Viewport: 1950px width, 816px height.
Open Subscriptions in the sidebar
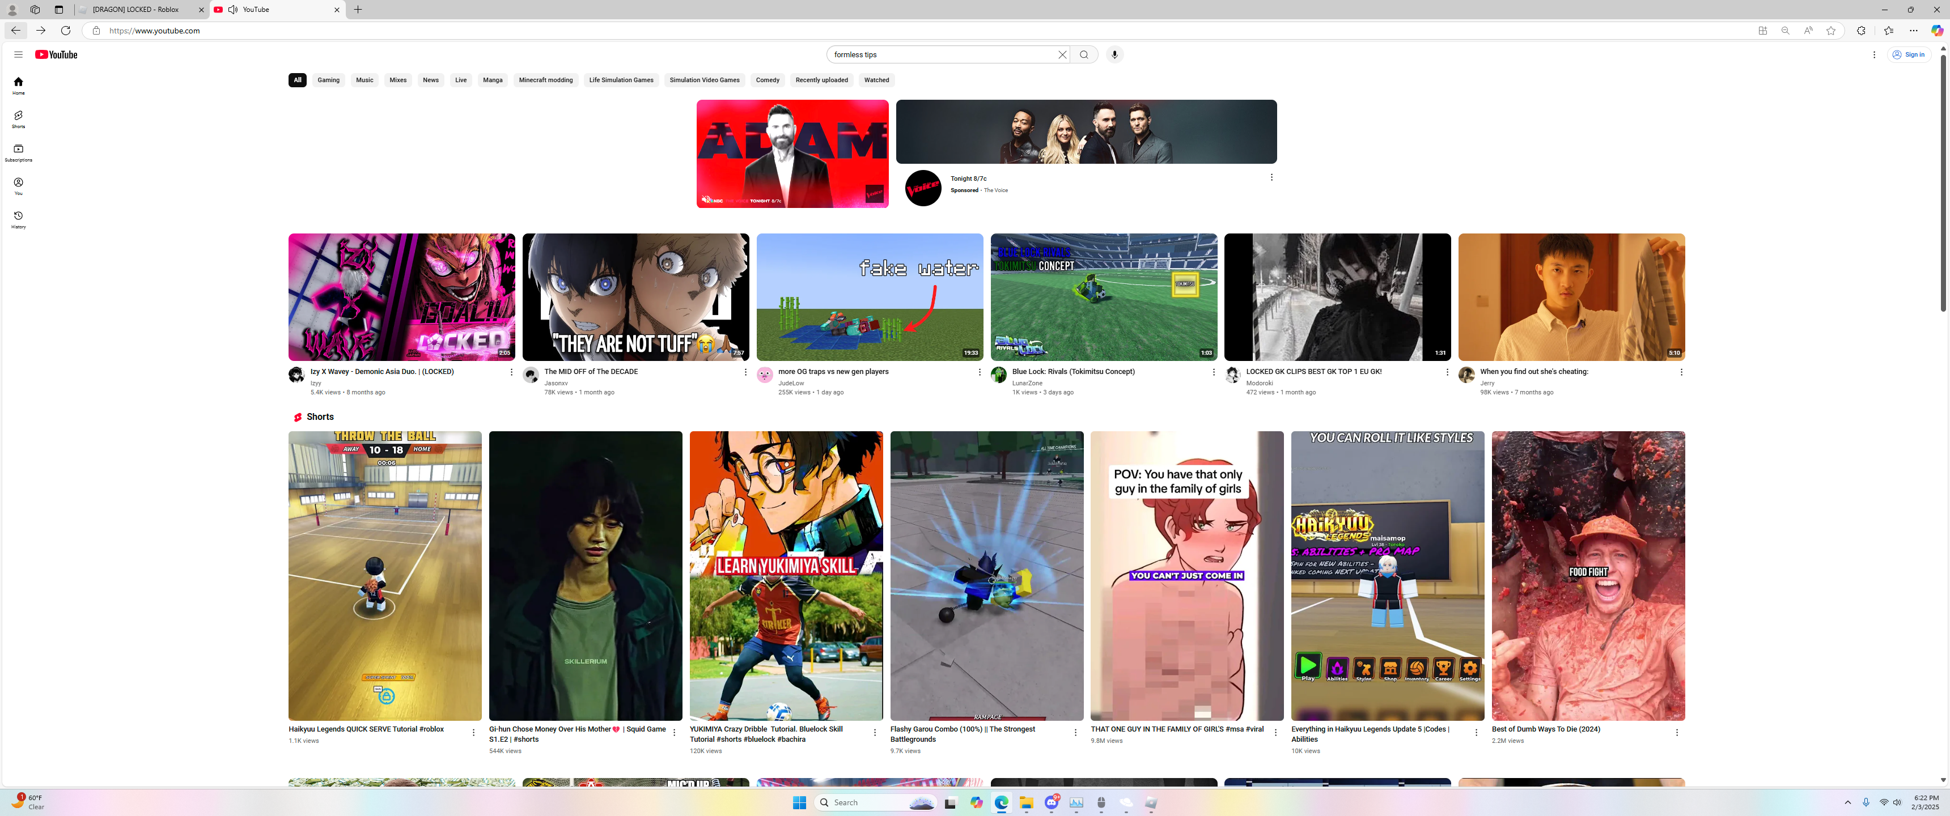click(18, 152)
